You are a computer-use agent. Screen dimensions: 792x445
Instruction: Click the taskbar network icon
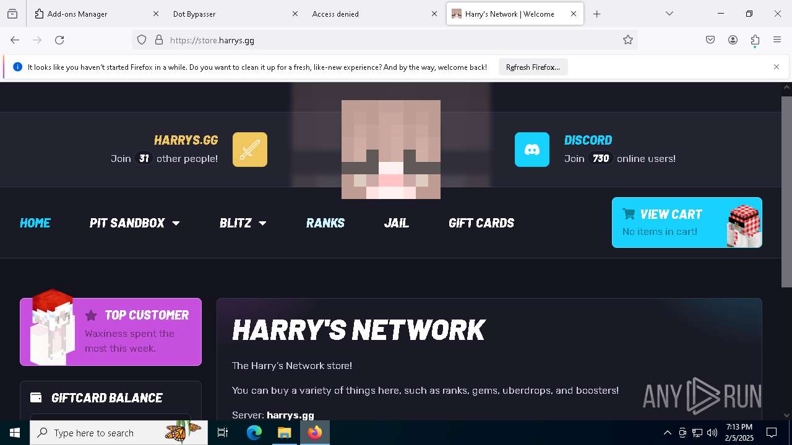click(697, 433)
